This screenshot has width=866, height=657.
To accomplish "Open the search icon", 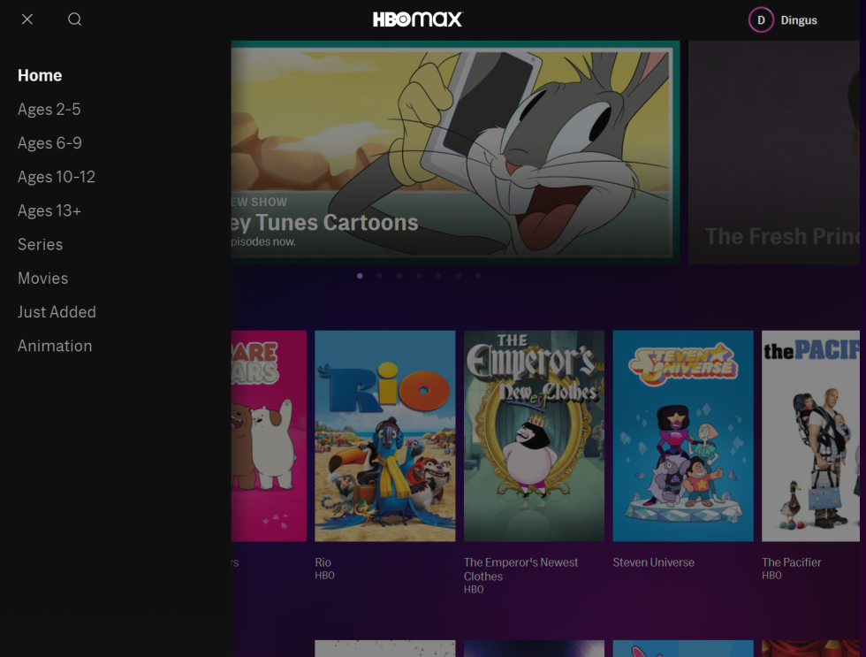I will [x=74, y=19].
